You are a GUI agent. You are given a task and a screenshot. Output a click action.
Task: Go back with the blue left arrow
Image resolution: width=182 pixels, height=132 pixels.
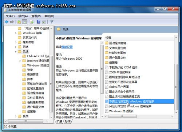7,22
